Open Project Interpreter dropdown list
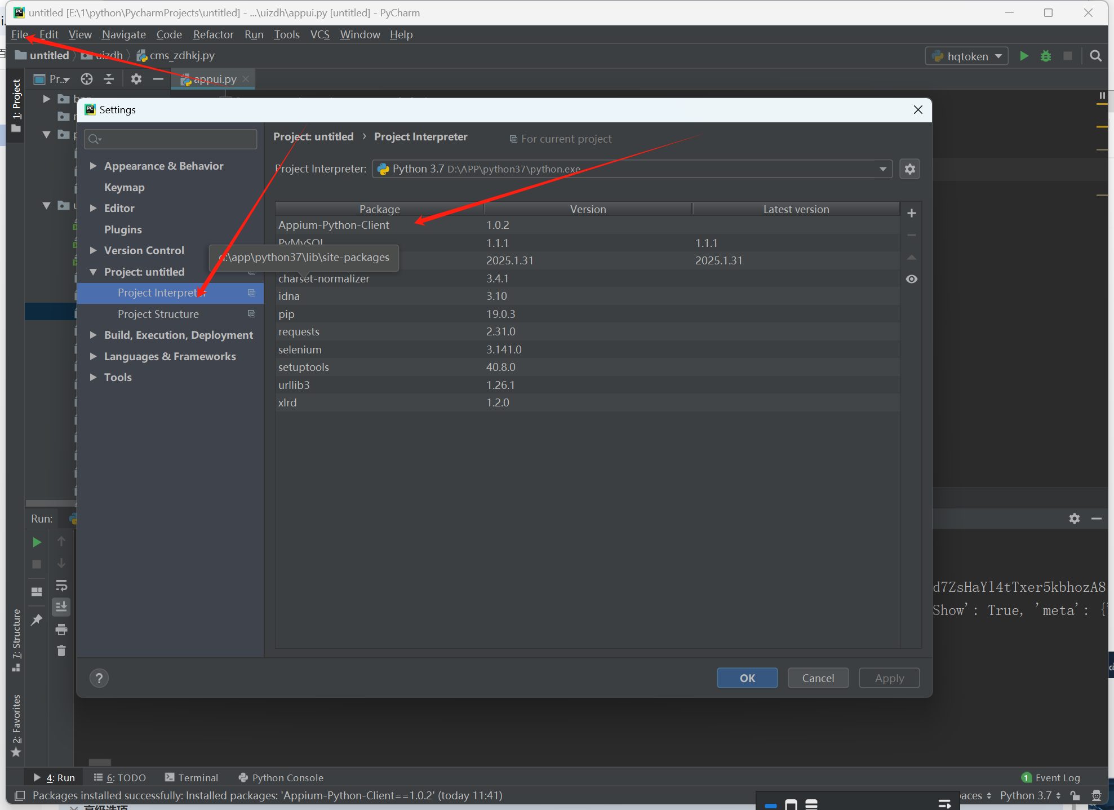Image resolution: width=1114 pixels, height=810 pixels. [882, 169]
